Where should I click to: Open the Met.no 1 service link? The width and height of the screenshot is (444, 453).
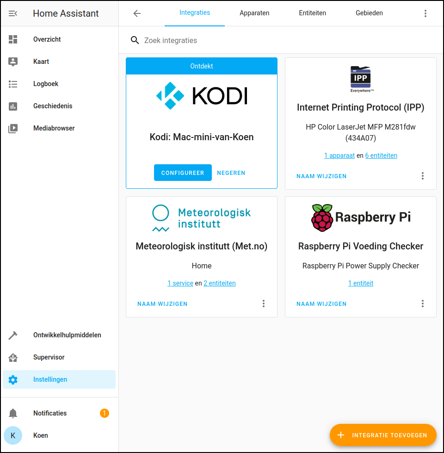(180, 283)
